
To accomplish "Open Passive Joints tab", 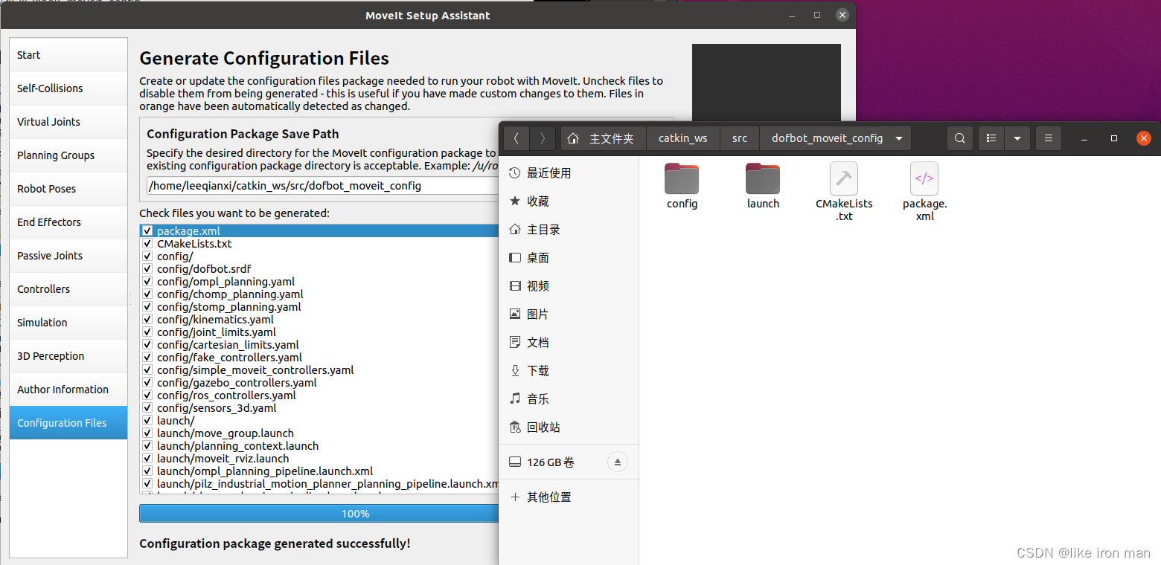I will tap(68, 256).
